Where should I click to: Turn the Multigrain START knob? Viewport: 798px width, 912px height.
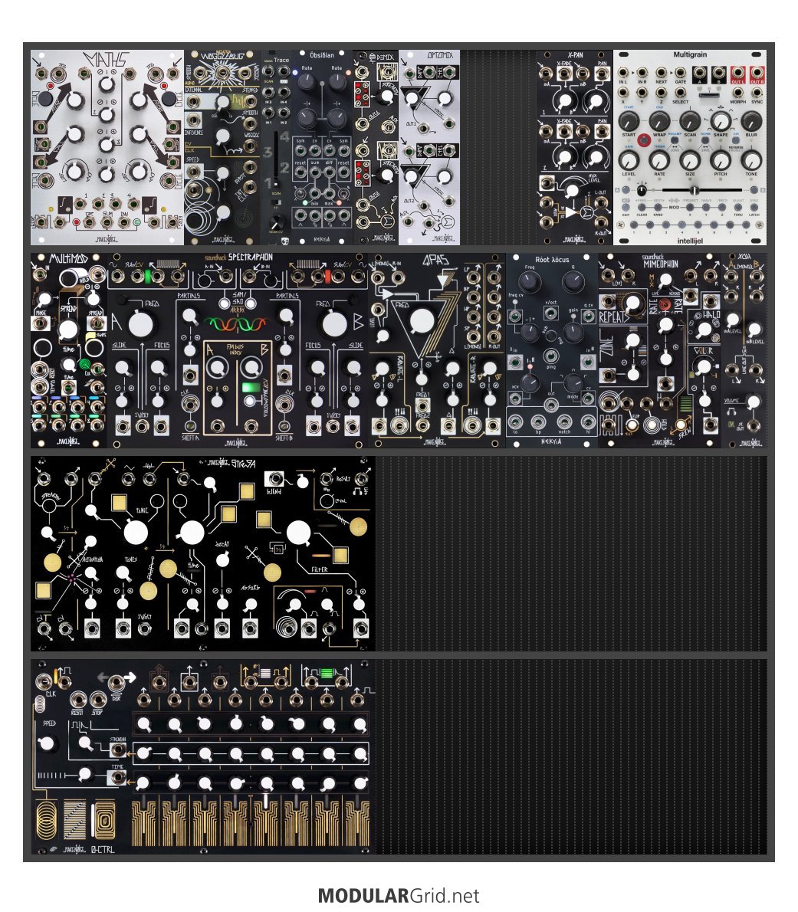(629, 121)
